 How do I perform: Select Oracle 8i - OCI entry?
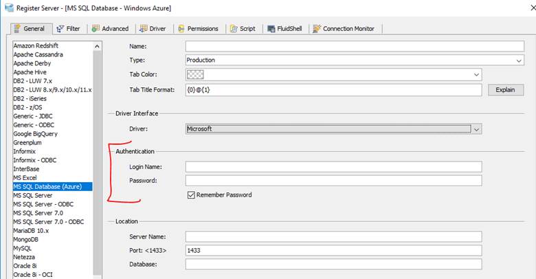point(33,275)
